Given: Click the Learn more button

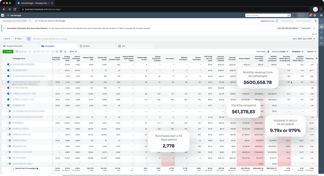Looking at the screenshot, I should [306, 28].
